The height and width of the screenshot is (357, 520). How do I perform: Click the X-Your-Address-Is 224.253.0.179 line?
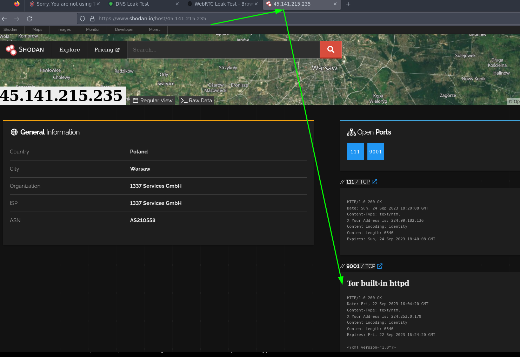click(x=384, y=317)
